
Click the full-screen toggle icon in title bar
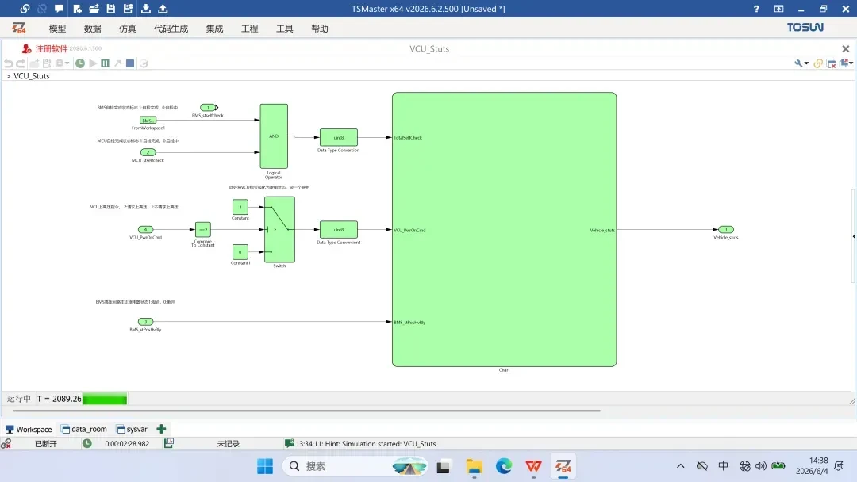tap(779, 9)
